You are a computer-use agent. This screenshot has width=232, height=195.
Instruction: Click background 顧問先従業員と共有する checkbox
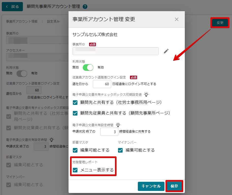click(x=9, y=128)
